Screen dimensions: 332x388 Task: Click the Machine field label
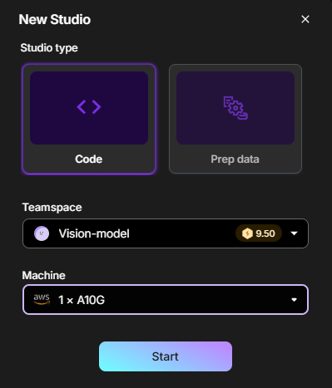pyautogui.click(x=44, y=275)
